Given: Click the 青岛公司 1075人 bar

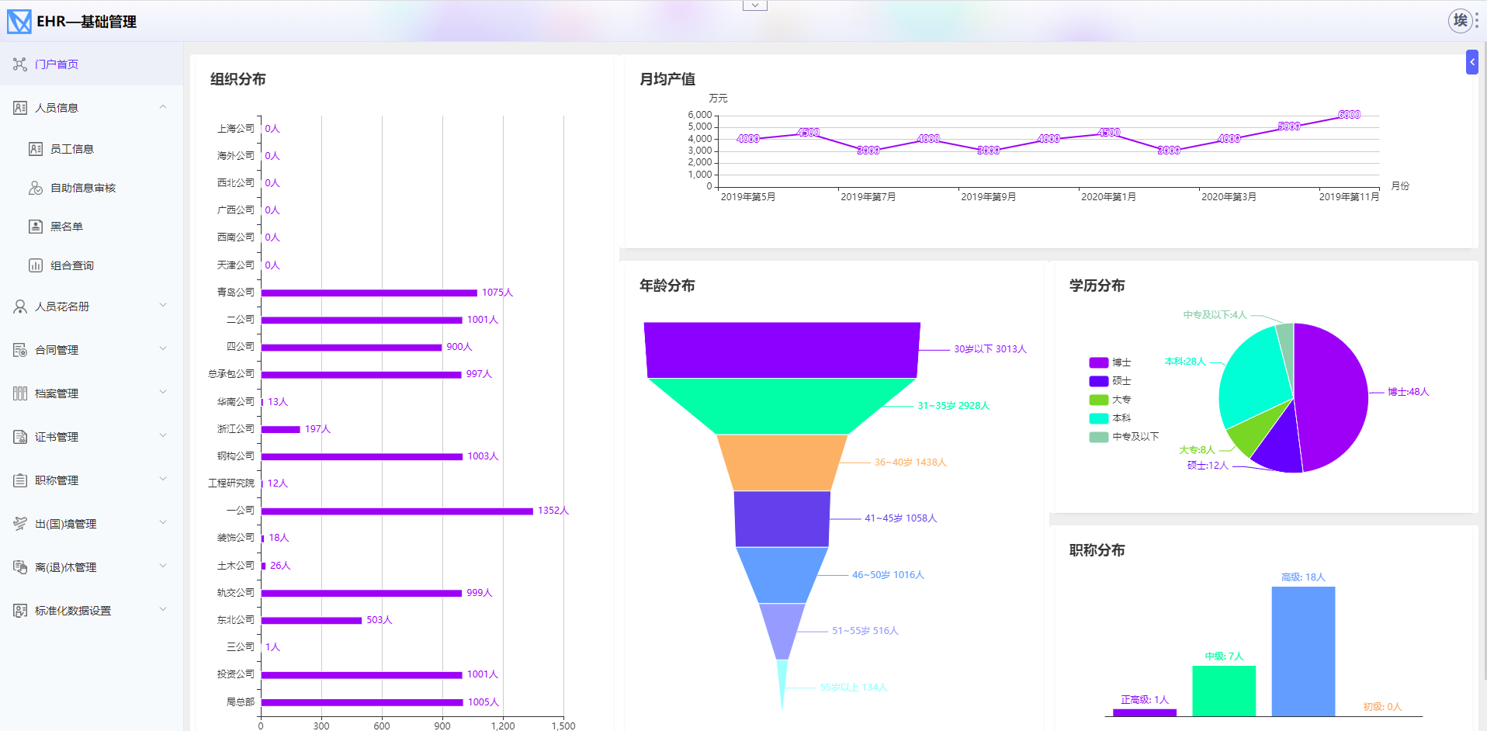Looking at the screenshot, I should [x=369, y=293].
